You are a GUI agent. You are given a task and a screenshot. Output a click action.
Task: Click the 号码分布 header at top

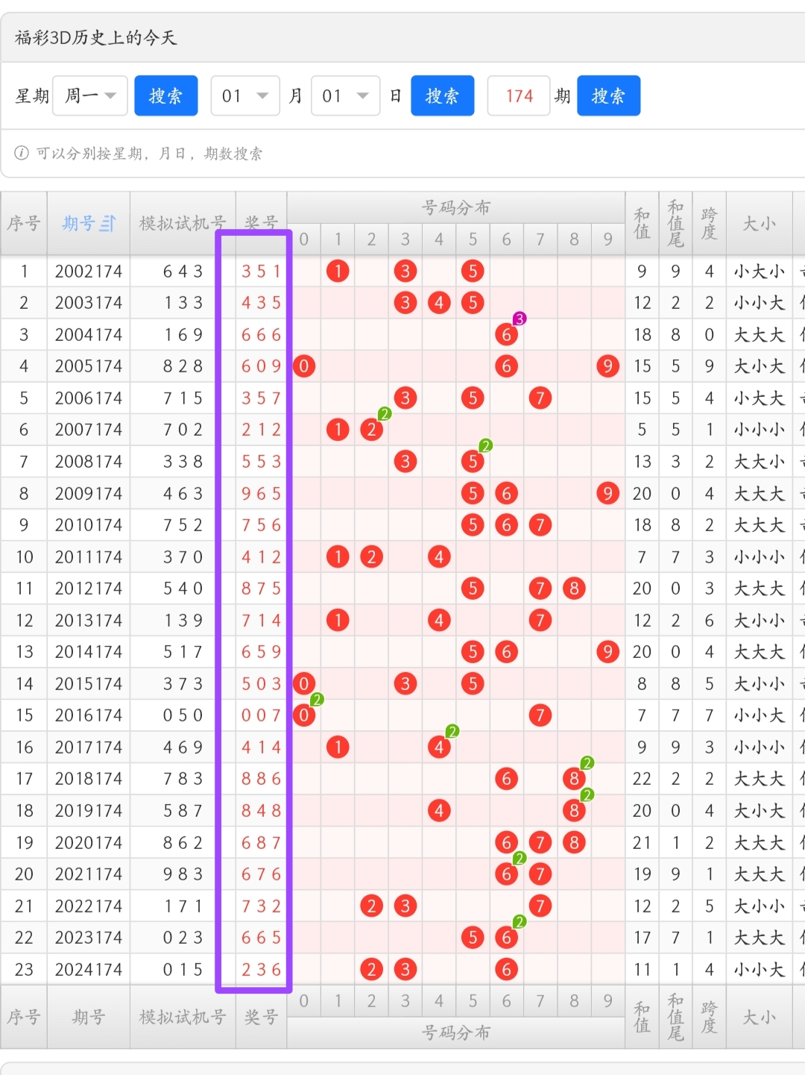pos(456,207)
